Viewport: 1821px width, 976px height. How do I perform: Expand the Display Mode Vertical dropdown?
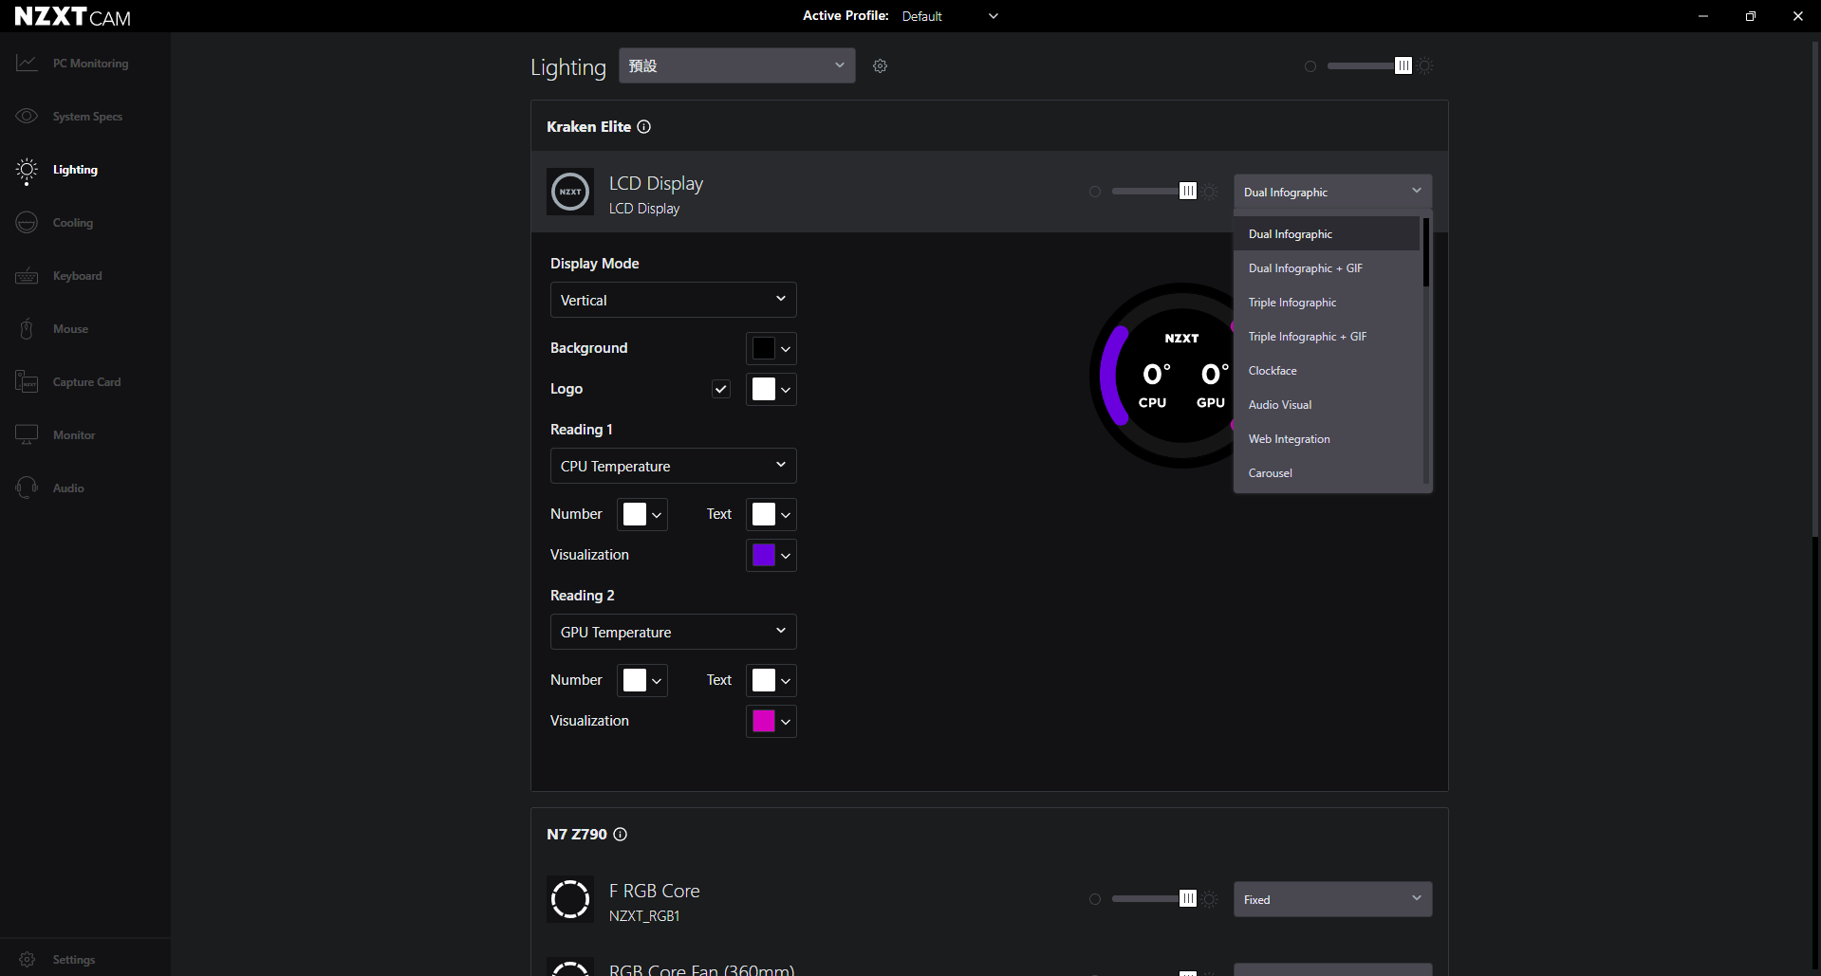point(673,300)
